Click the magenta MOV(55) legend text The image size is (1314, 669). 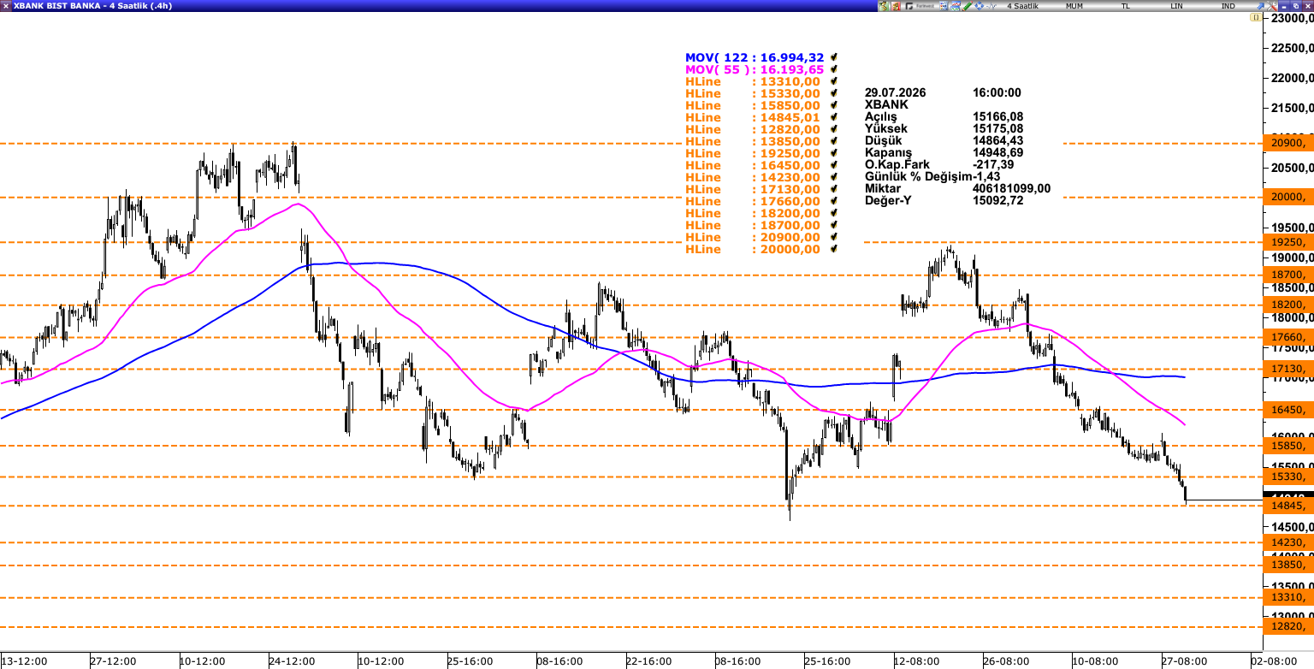point(755,69)
